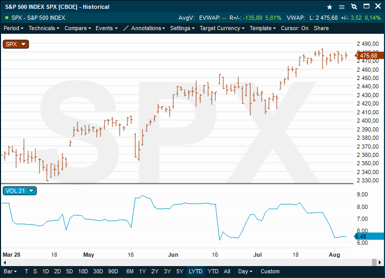Open the Settings menu
This screenshot has width=385, height=278.
tap(182, 28)
